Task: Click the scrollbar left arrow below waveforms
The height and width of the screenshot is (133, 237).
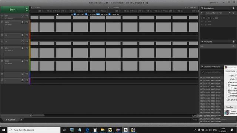Action: pyautogui.click(x=30, y=116)
